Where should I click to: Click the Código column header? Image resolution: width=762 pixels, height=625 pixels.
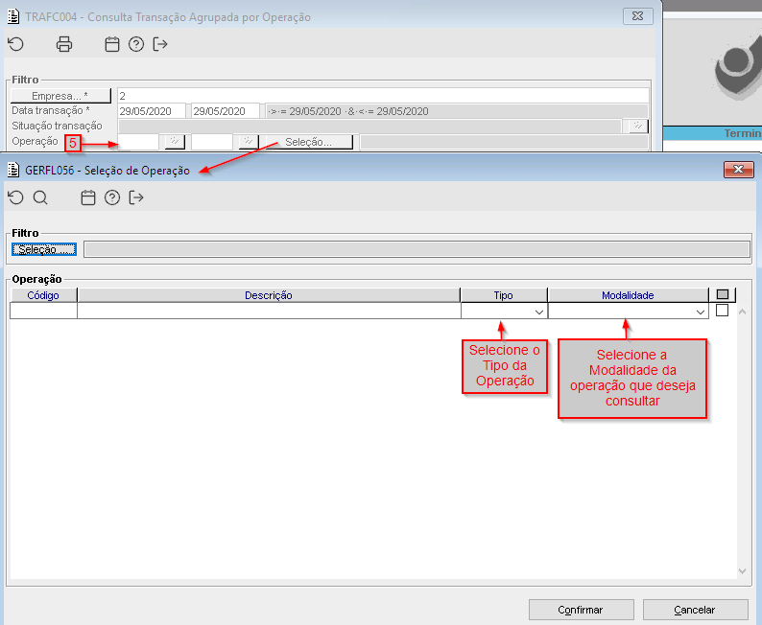pos(43,295)
